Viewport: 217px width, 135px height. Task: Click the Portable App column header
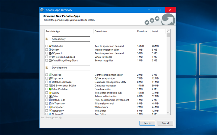[69, 32]
